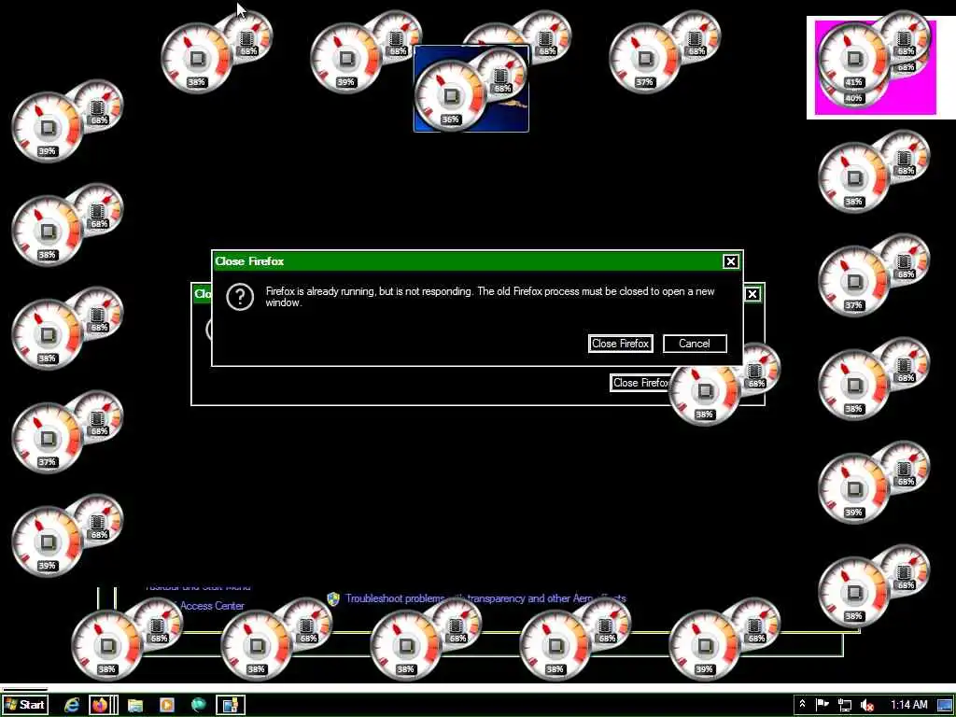Screen dimensions: 956x717
Task: Click Cancel in the Close Firefox dialog
Action: [695, 344]
